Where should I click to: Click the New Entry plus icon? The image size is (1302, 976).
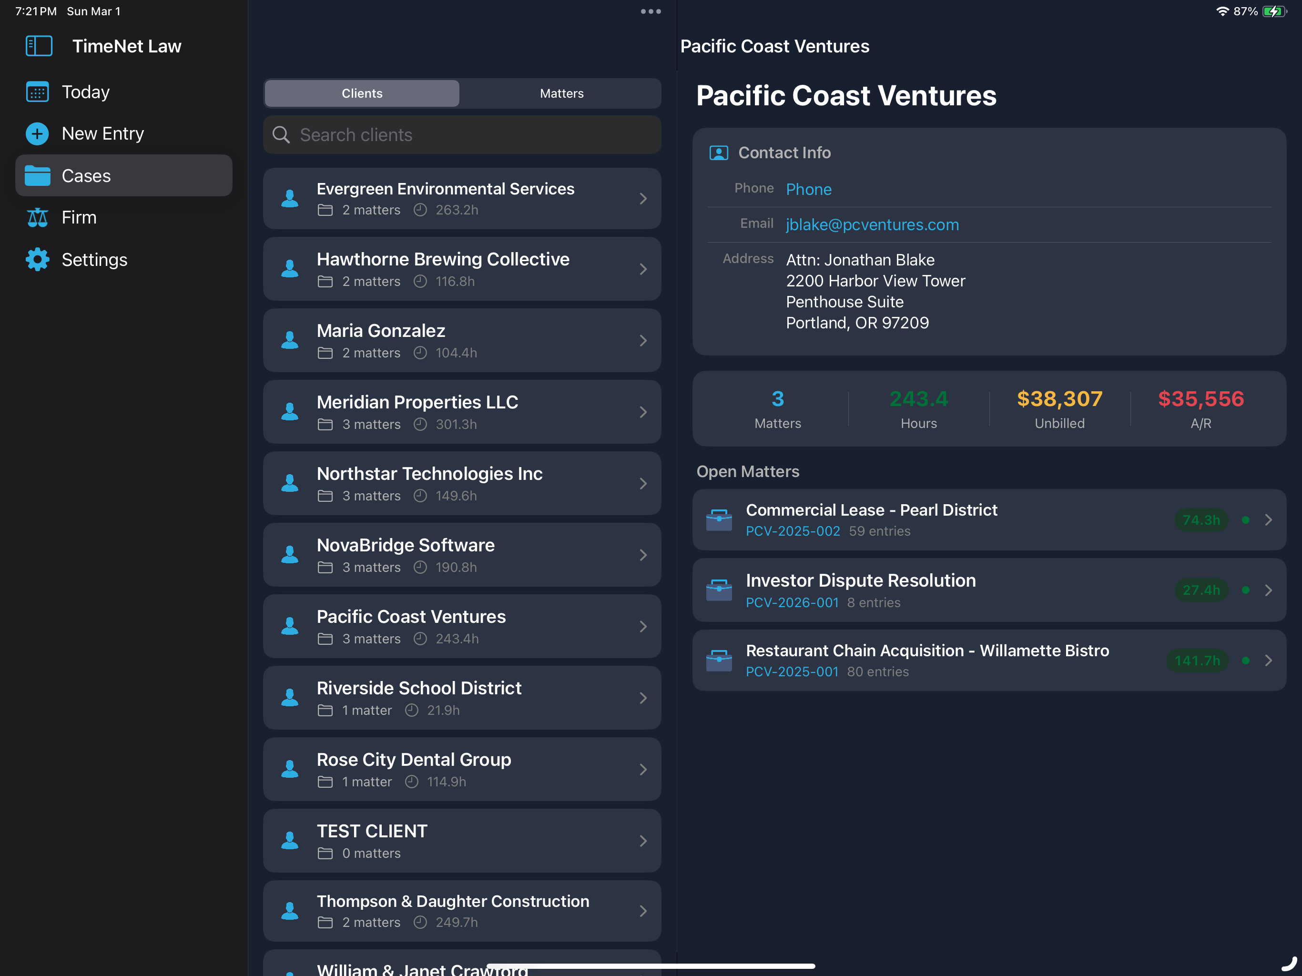tap(38, 133)
